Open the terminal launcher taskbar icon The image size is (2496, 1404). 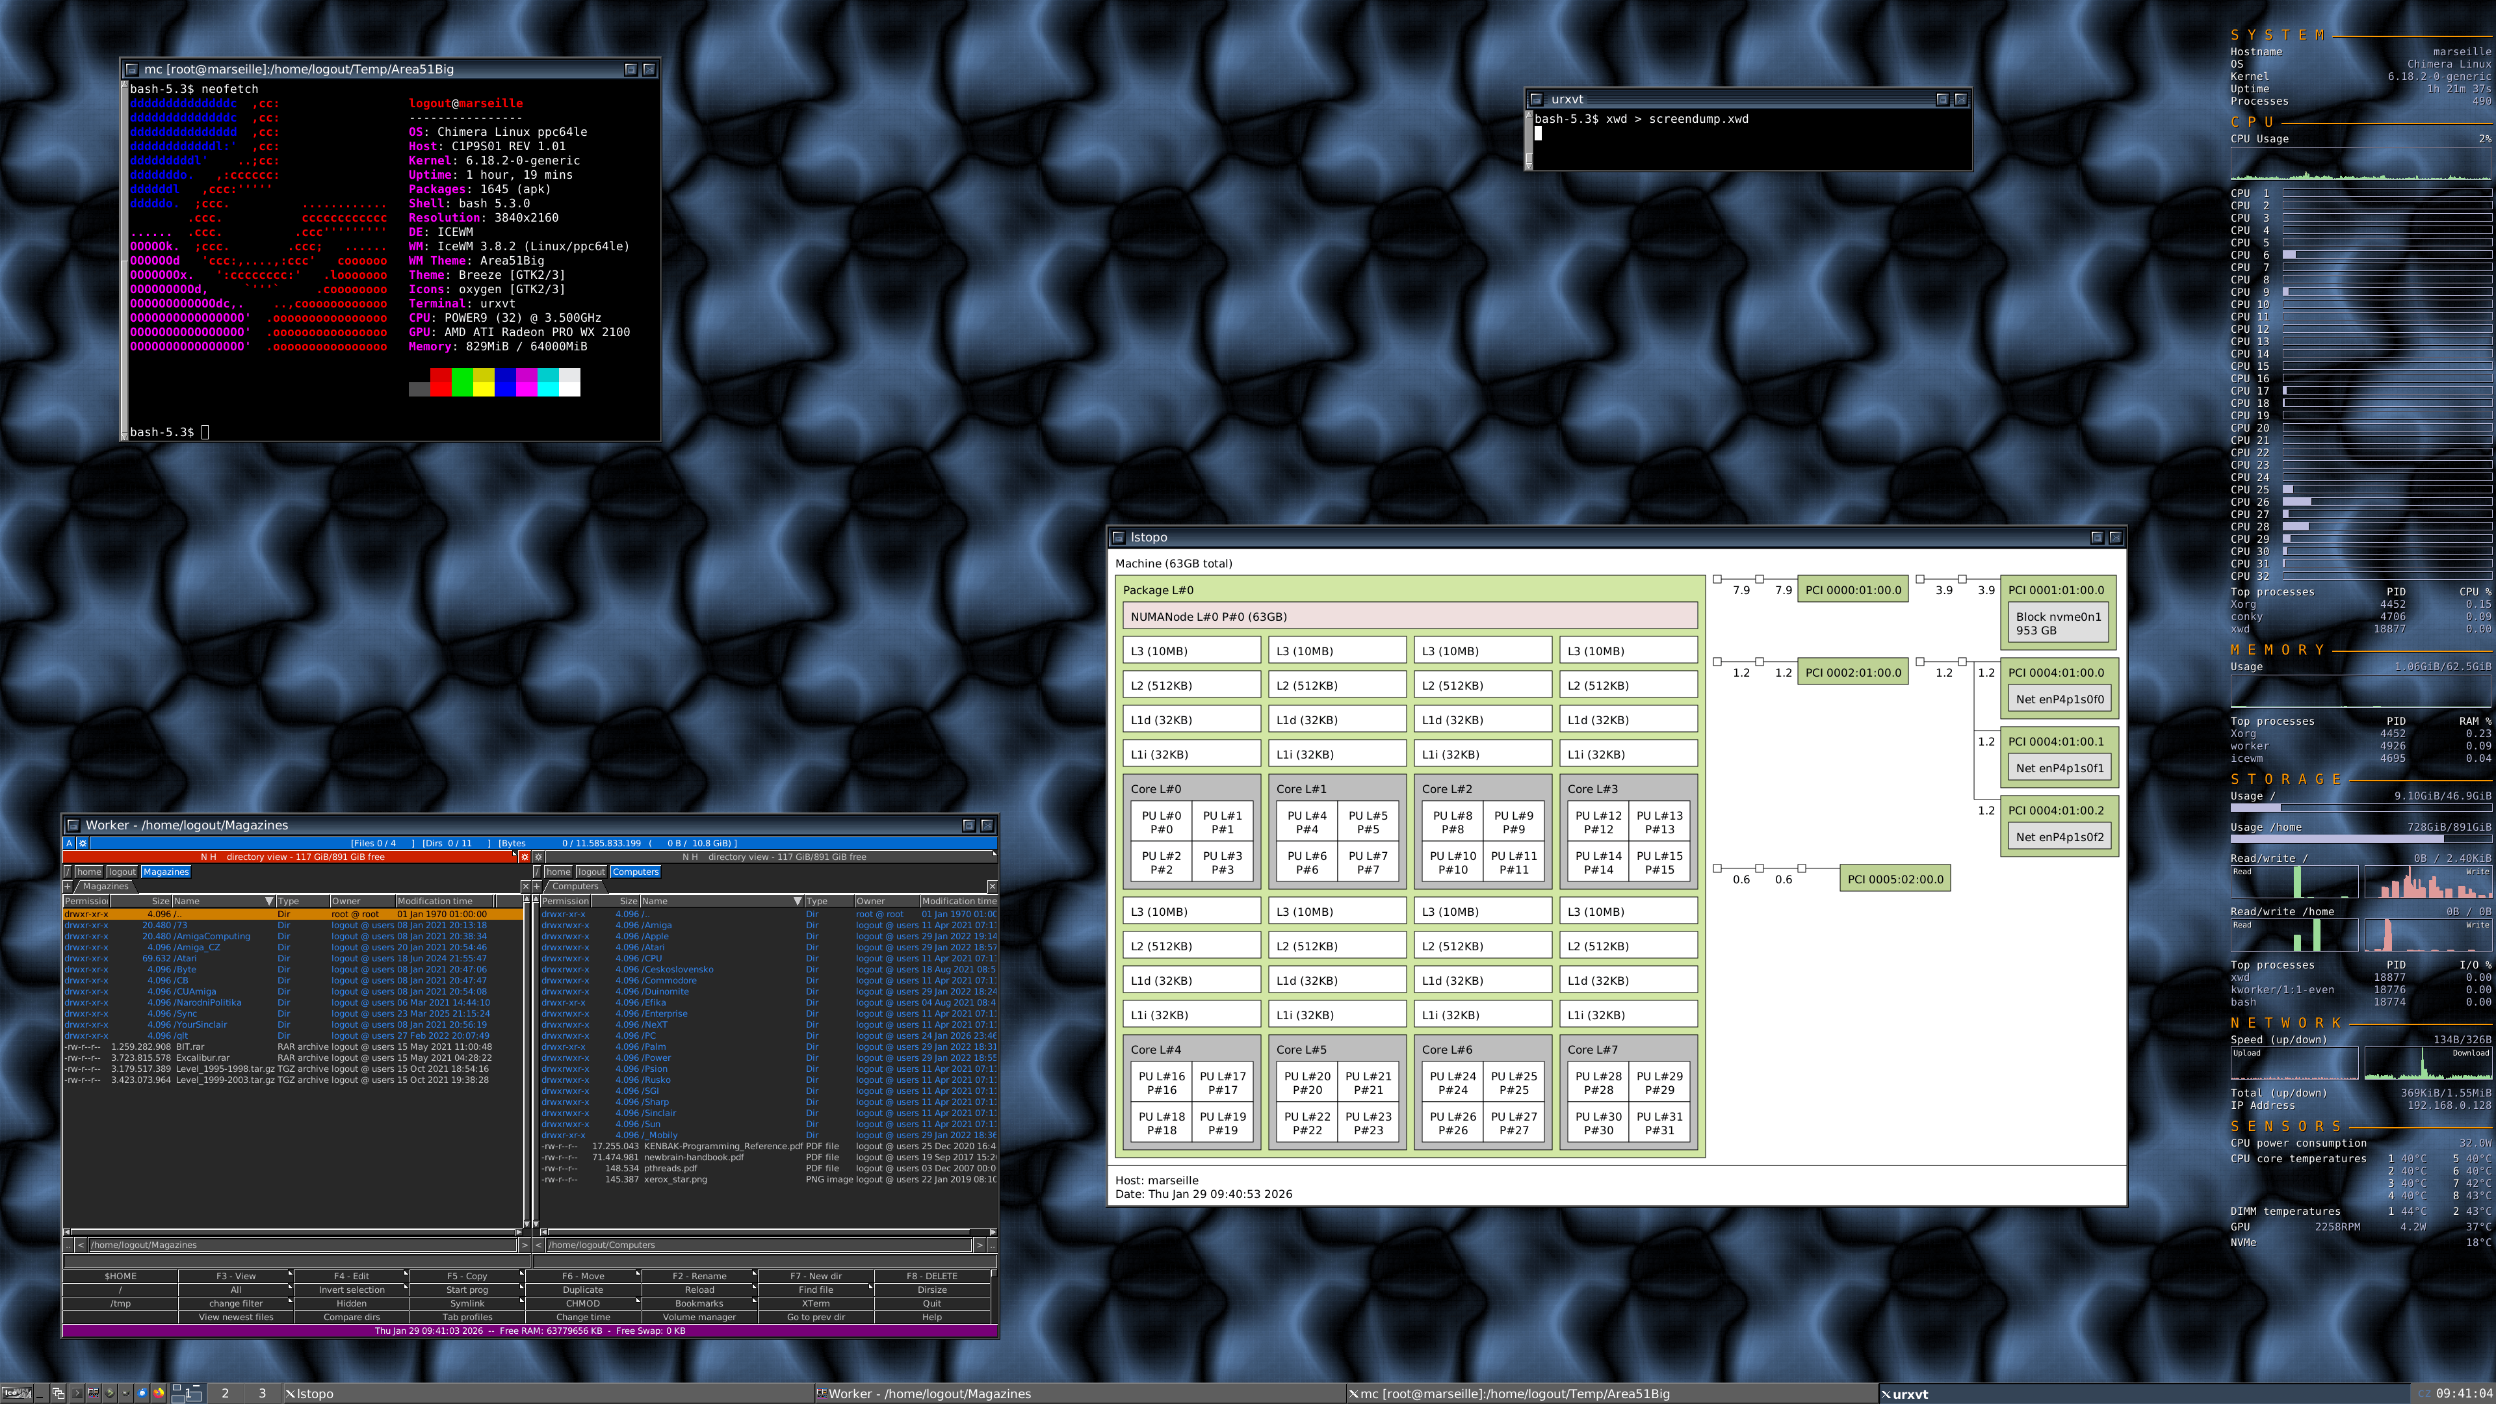[x=77, y=1394]
